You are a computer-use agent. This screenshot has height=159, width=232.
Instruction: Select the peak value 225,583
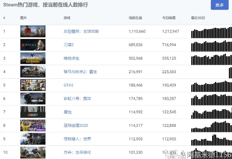(x=169, y=72)
